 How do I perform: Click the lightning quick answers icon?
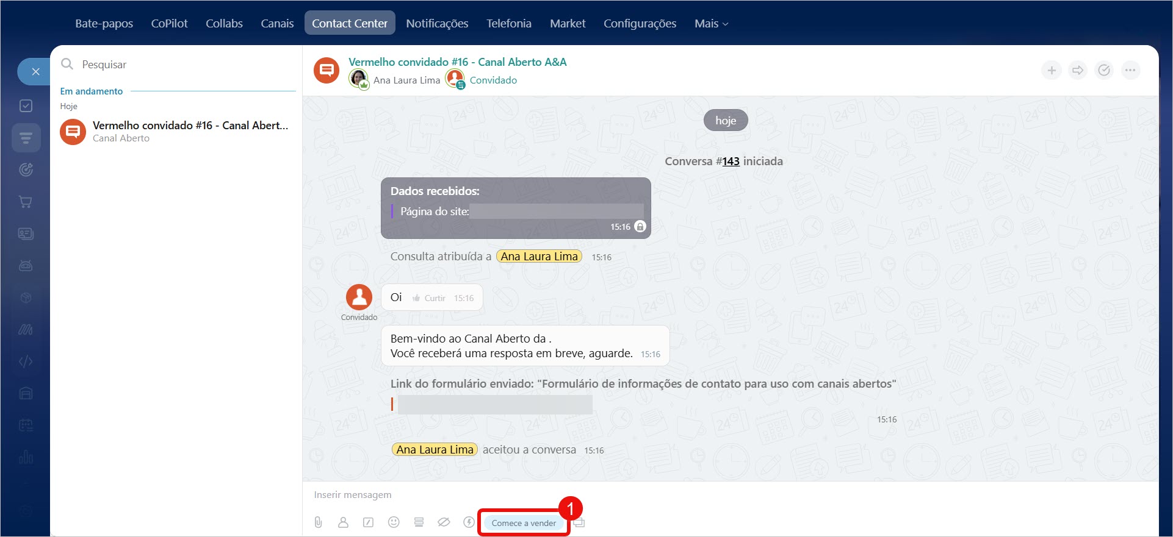(x=469, y=522)
